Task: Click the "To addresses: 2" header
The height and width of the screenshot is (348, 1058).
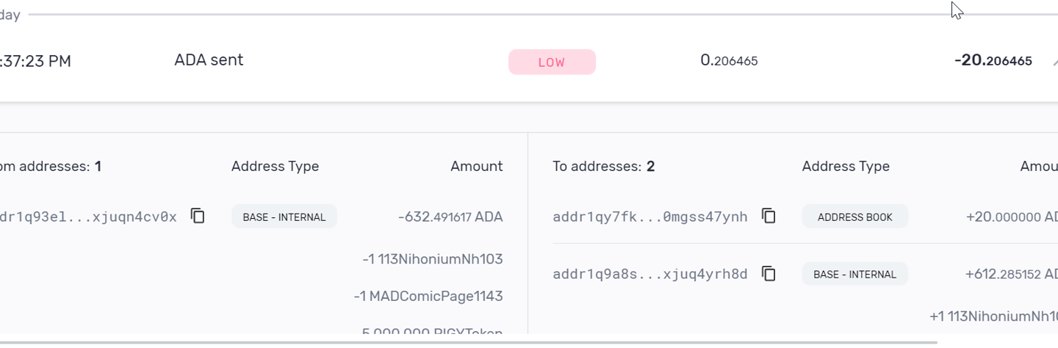Action: [x=603, y=167]
